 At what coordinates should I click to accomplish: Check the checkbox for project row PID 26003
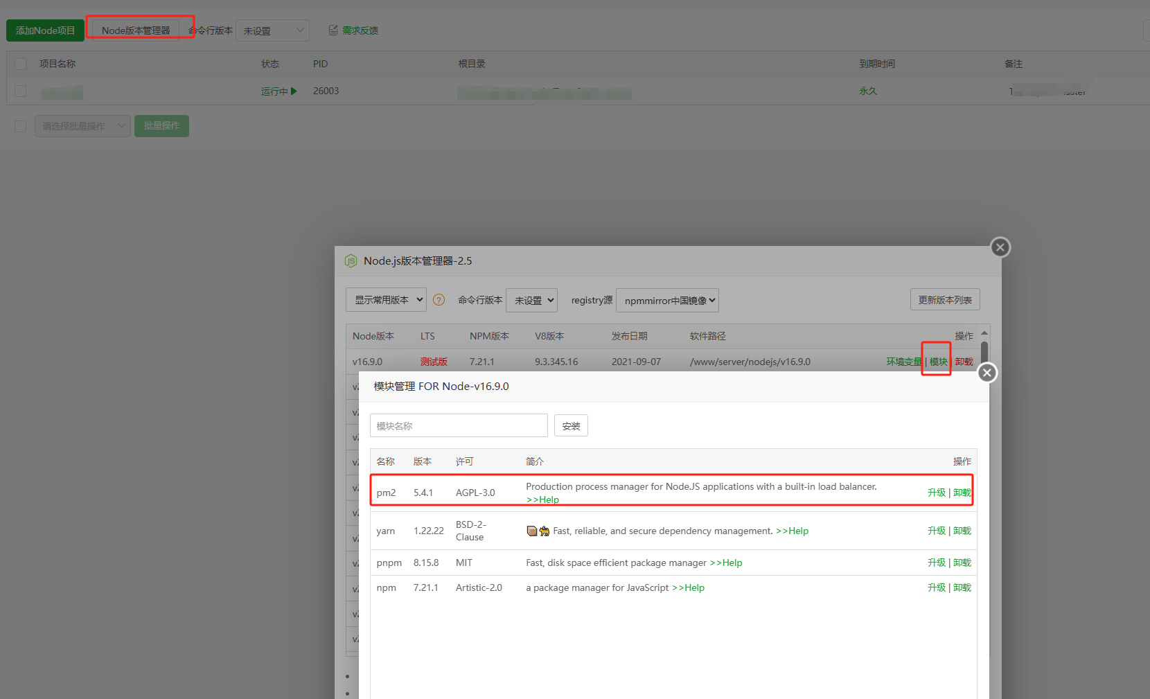click(21, 91)
